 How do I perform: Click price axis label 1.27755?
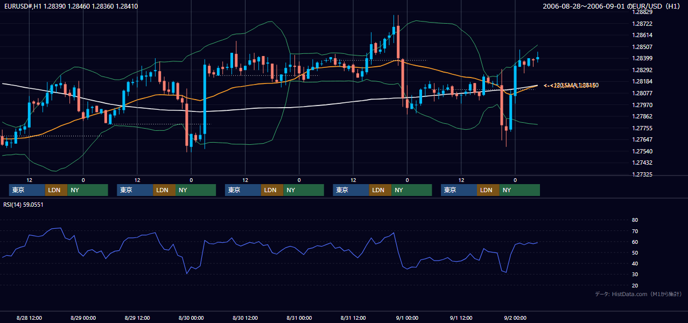pos(642,128)
